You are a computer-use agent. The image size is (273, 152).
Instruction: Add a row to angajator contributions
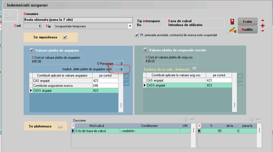[126, 76]
